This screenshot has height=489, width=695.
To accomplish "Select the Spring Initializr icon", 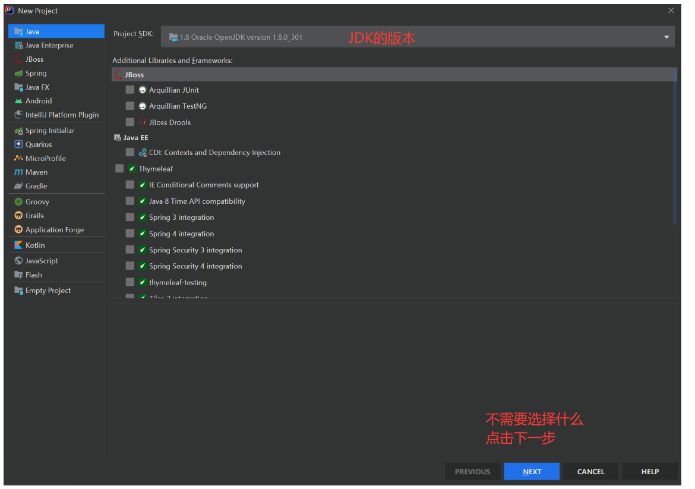I will point(18,131).
